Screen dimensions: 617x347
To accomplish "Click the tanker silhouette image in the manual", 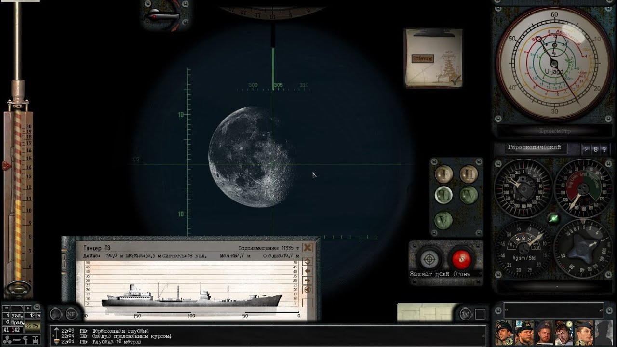I will click(x=191, y=295).
